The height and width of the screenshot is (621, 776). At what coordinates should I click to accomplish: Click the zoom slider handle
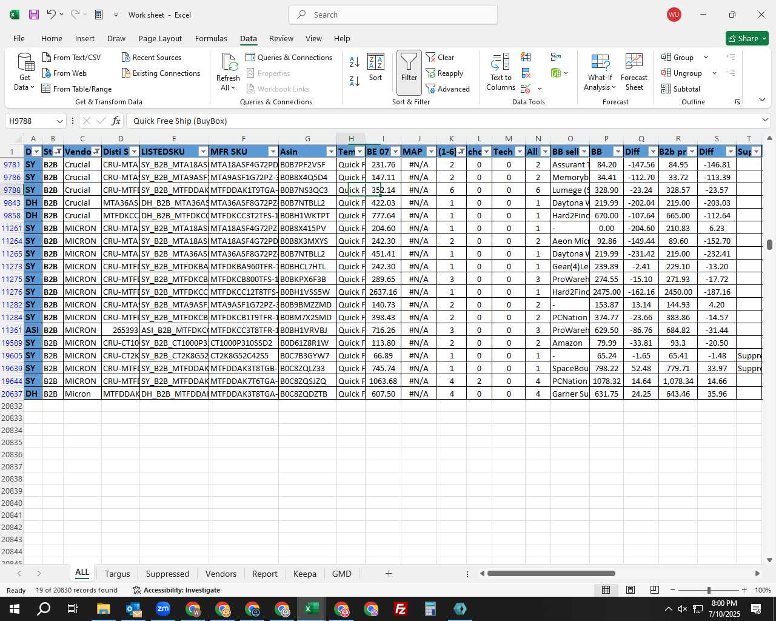[x=709, y=590]
